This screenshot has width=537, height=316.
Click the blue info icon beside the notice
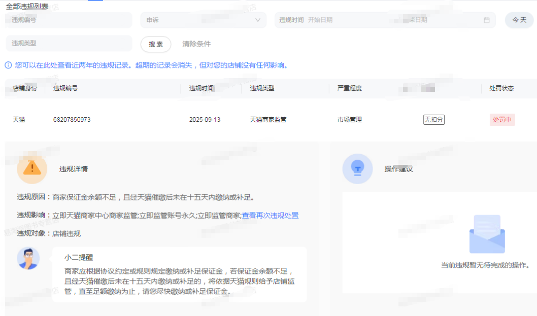[8, 65]
